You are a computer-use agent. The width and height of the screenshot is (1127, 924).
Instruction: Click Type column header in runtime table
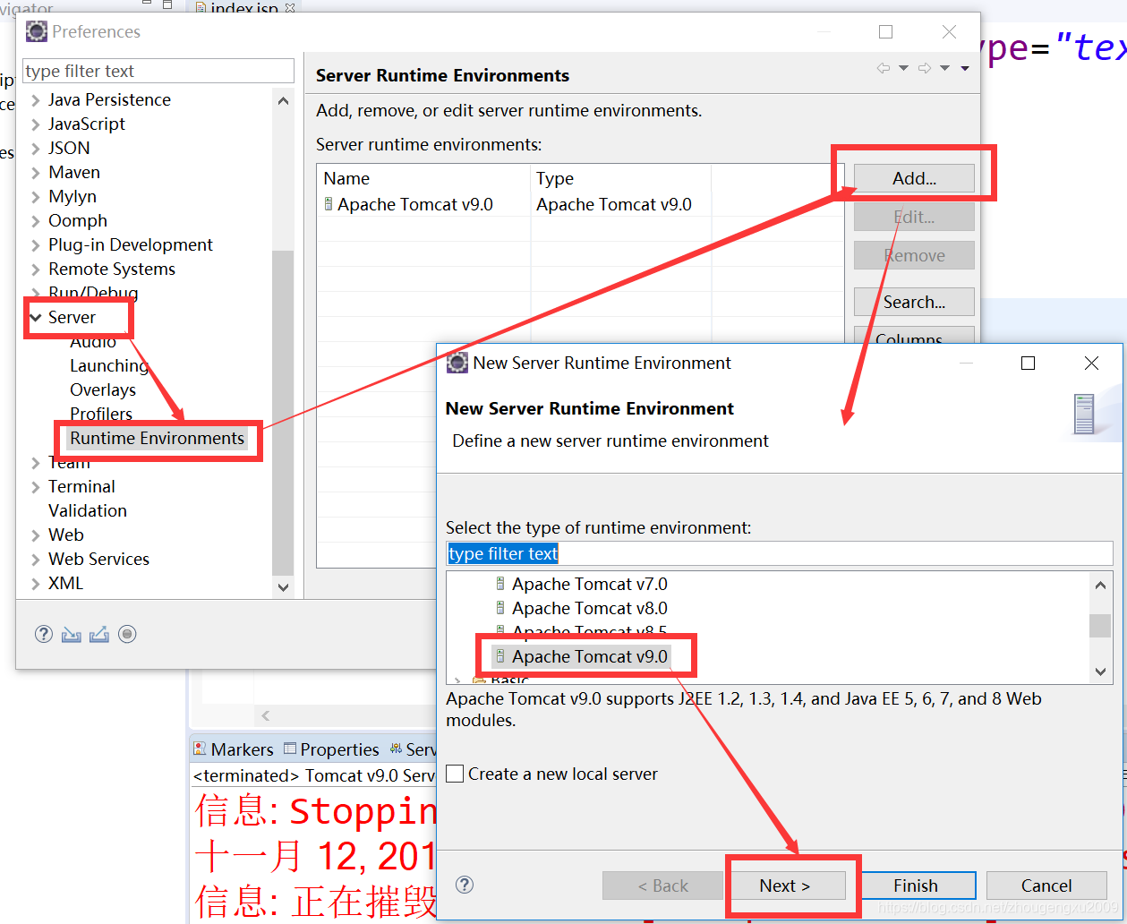click(x=621, y=178)
